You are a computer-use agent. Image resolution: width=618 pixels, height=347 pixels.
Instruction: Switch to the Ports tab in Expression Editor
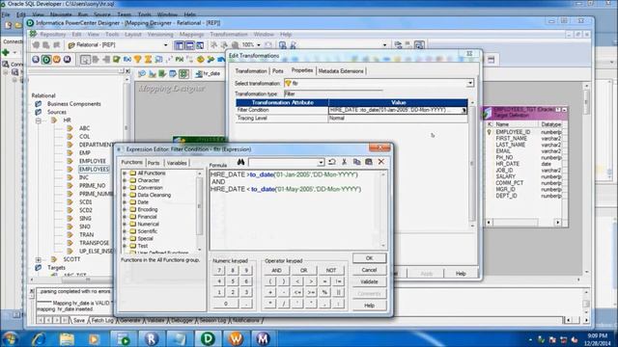coord(154,163)
